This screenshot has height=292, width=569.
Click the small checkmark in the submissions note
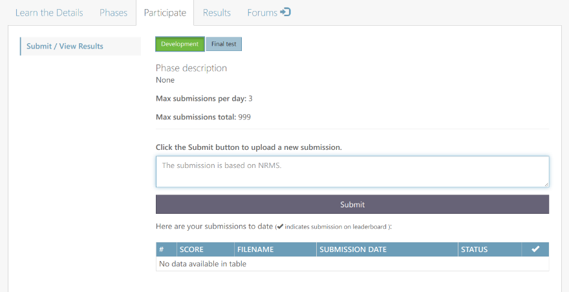279,227
